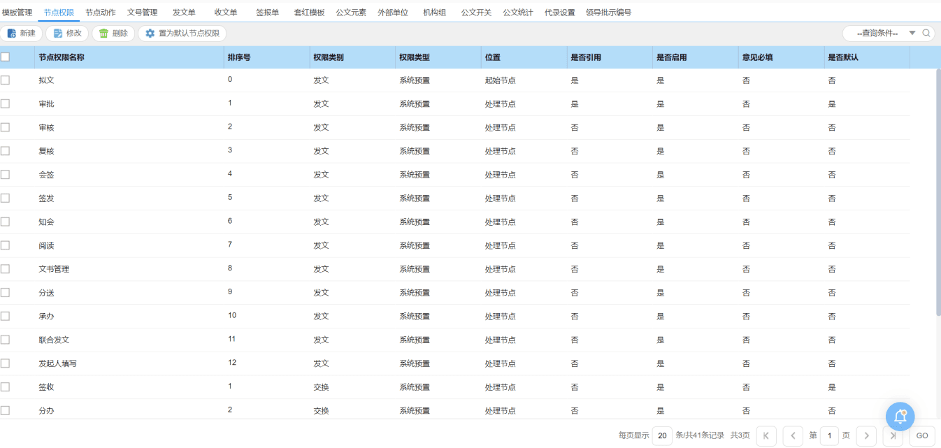Image resolution: width=941 pixels, height=448 pixels.
Task: Check the 签发 row checkbox
Action: [x=5, y=198]
